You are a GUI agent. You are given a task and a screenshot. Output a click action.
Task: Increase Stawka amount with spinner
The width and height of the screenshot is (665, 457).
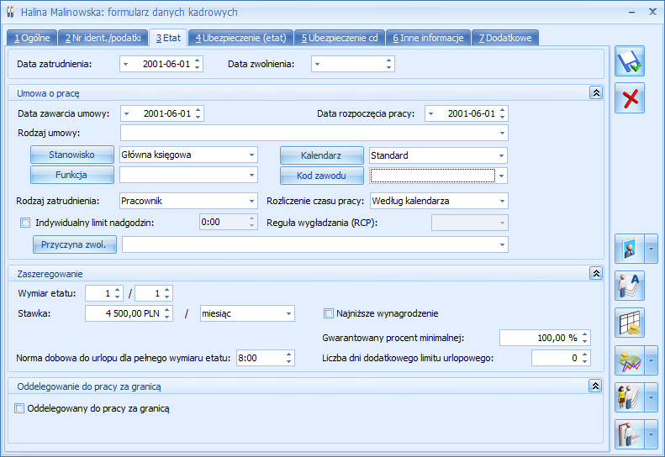pos(167,310)
